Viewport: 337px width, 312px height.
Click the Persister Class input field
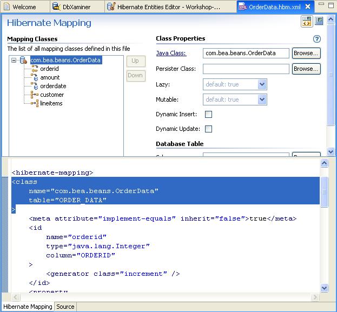pyautogui.click(x=246, y=69)
